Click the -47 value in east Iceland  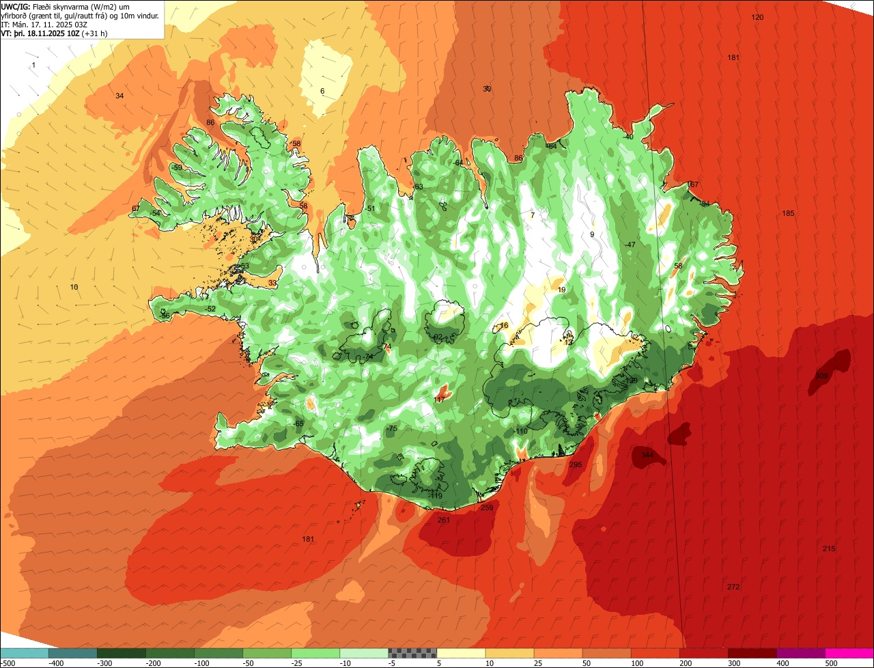coord(630,245)
